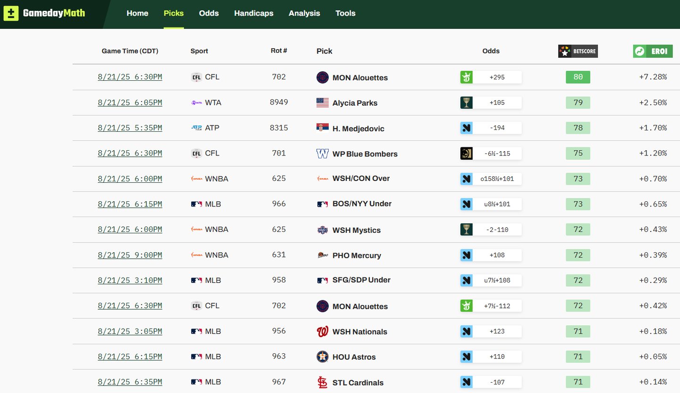Open the 8/21/25 9:00PM game time link

[130, 255]
